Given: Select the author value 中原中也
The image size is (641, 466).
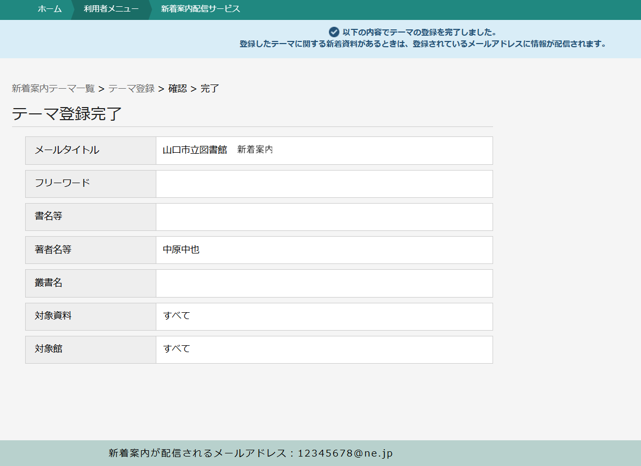Looking at the screenshot, I should (181, 250).
